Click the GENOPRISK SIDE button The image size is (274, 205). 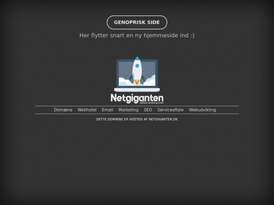pyautogui.click(x=137, y=22)
